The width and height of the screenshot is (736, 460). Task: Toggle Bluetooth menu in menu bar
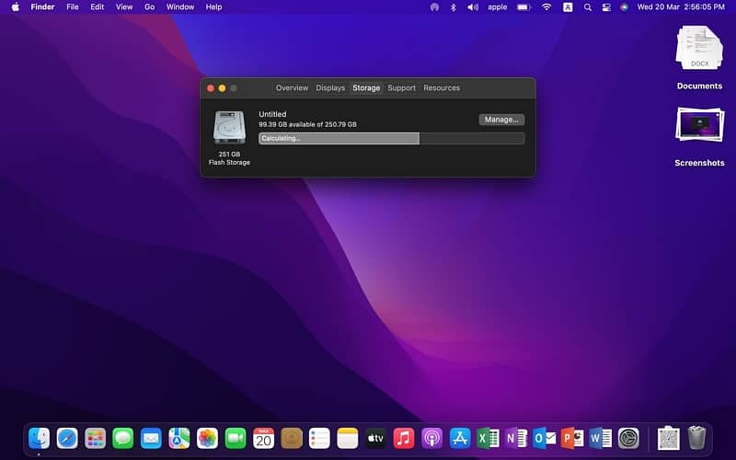click(x=453, y=7)
